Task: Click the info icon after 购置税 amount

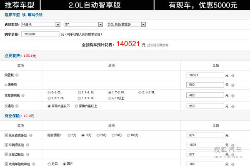Action: tap(232, 76)
